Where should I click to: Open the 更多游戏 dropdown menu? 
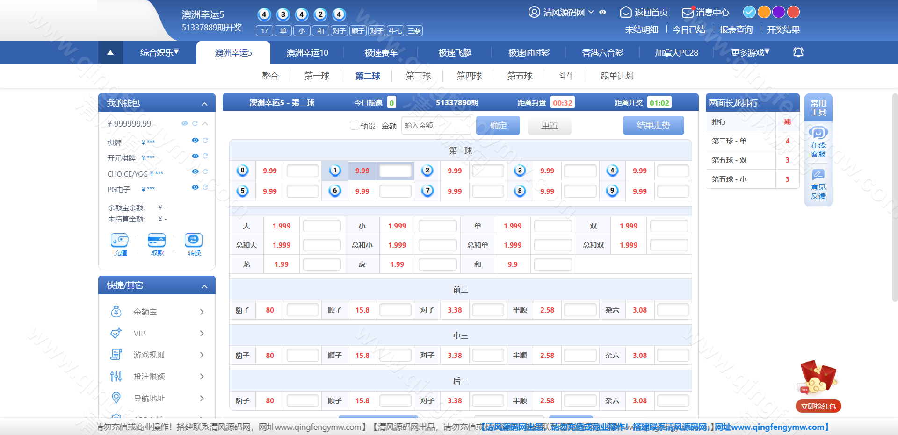point(750,52)
